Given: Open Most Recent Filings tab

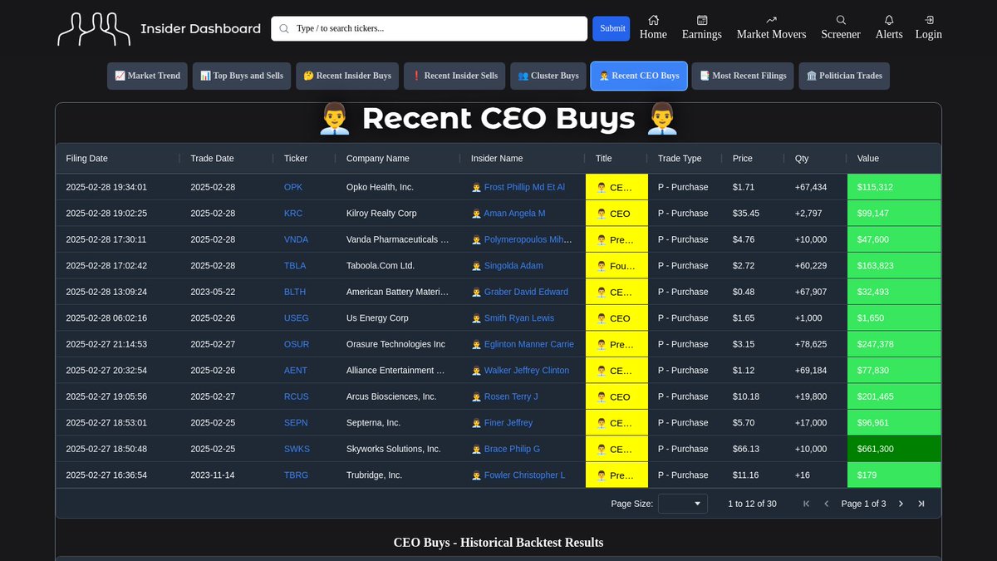Looking at the screenshot, I should pos(743,76).
